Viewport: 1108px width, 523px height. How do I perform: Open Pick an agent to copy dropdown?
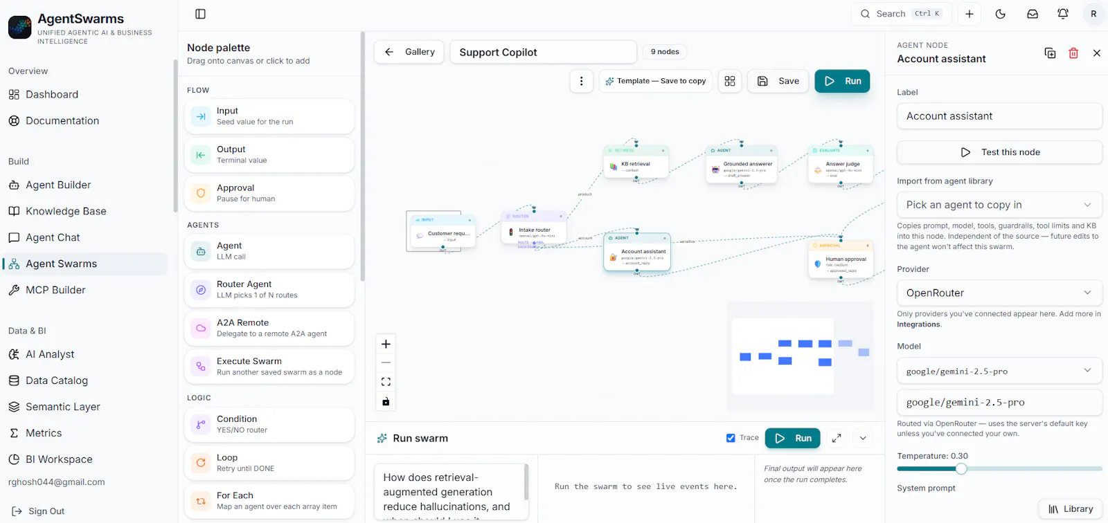(x=999, y=205)
